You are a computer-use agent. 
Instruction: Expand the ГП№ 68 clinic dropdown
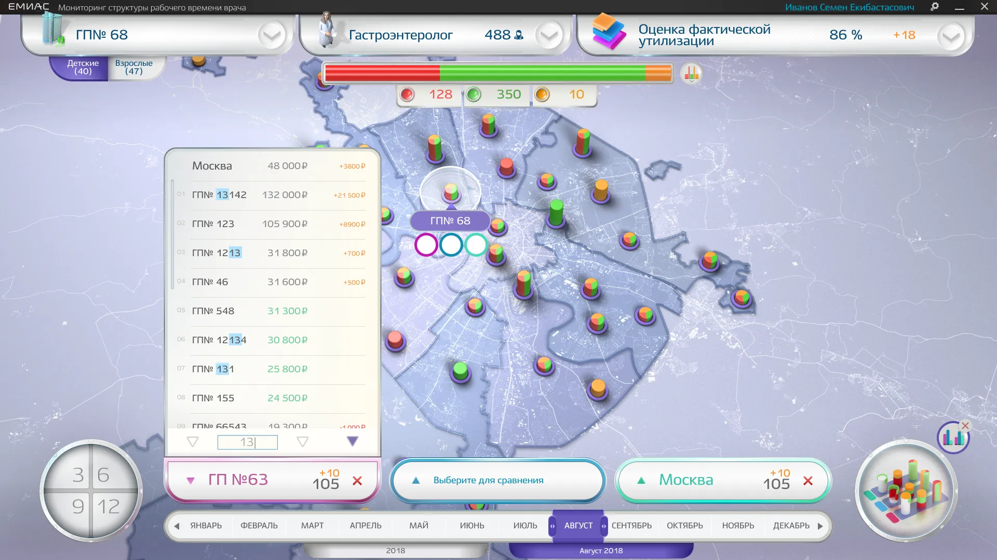(272, 35)
